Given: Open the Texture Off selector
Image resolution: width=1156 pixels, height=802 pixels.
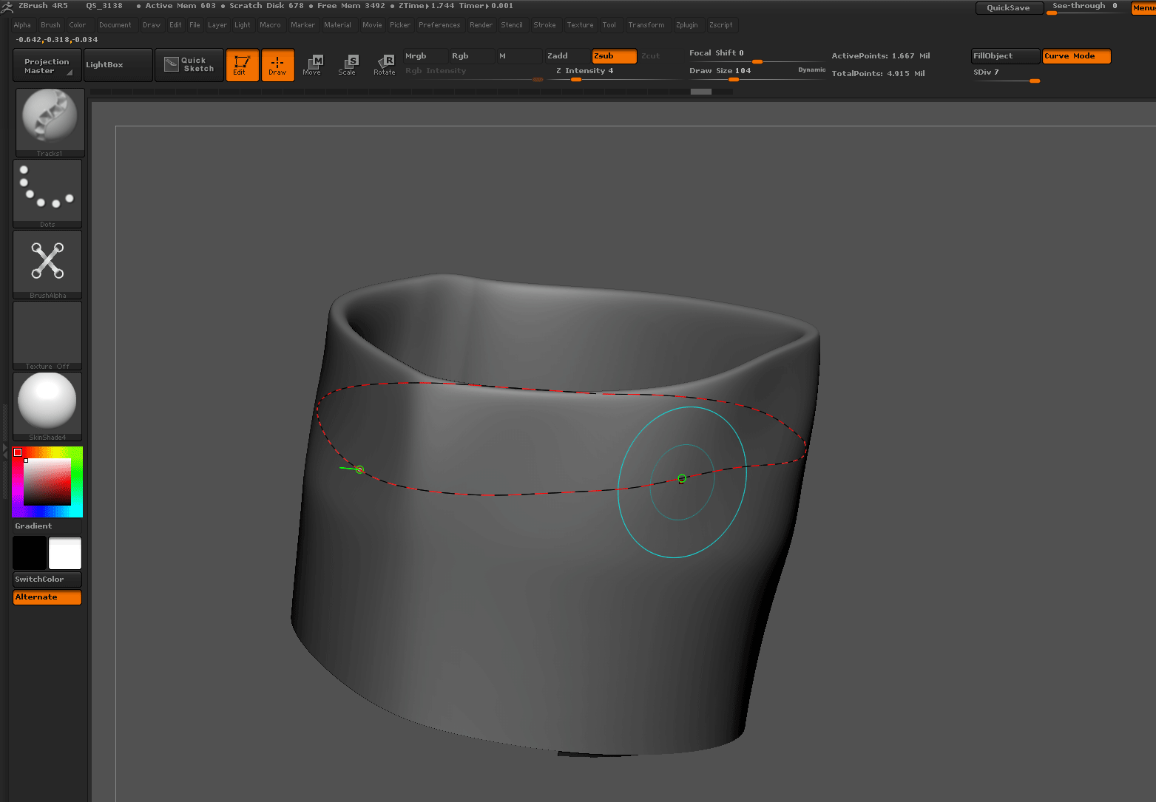Looking at the screenshot, I should [x=47, y=334].
